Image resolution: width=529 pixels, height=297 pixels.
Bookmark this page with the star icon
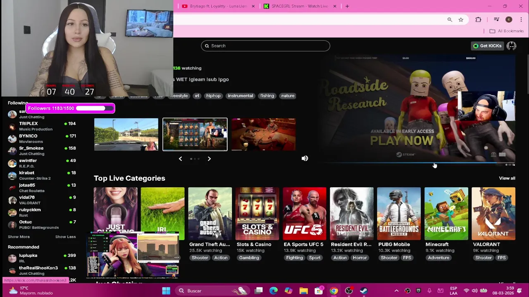461,19
